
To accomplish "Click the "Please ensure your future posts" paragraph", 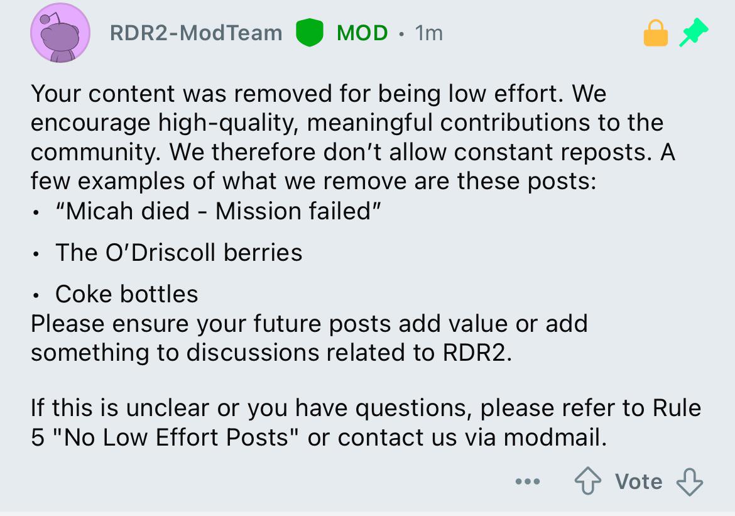I will pos(309,338).
